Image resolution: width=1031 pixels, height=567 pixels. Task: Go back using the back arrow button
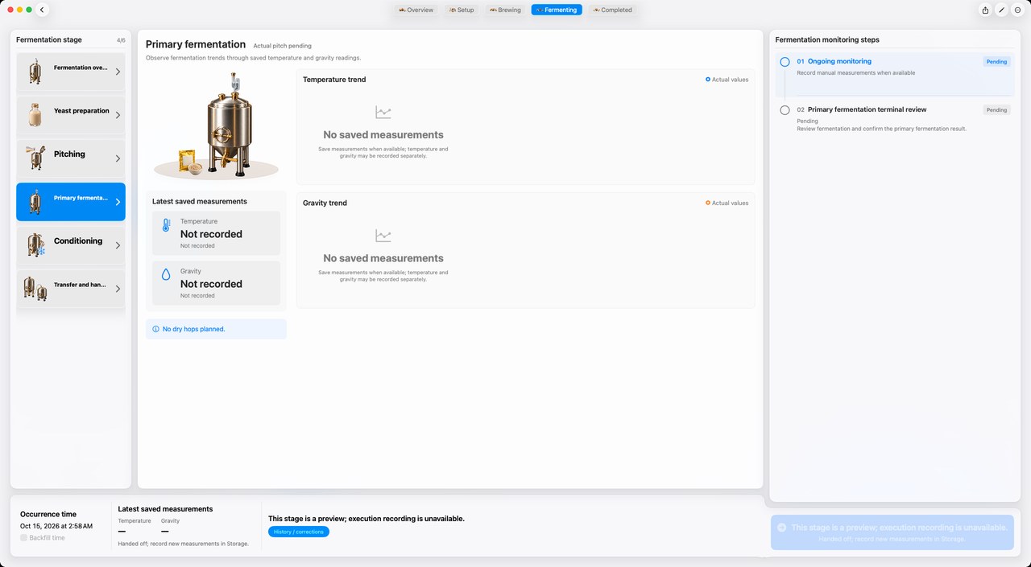click(42, 10)
